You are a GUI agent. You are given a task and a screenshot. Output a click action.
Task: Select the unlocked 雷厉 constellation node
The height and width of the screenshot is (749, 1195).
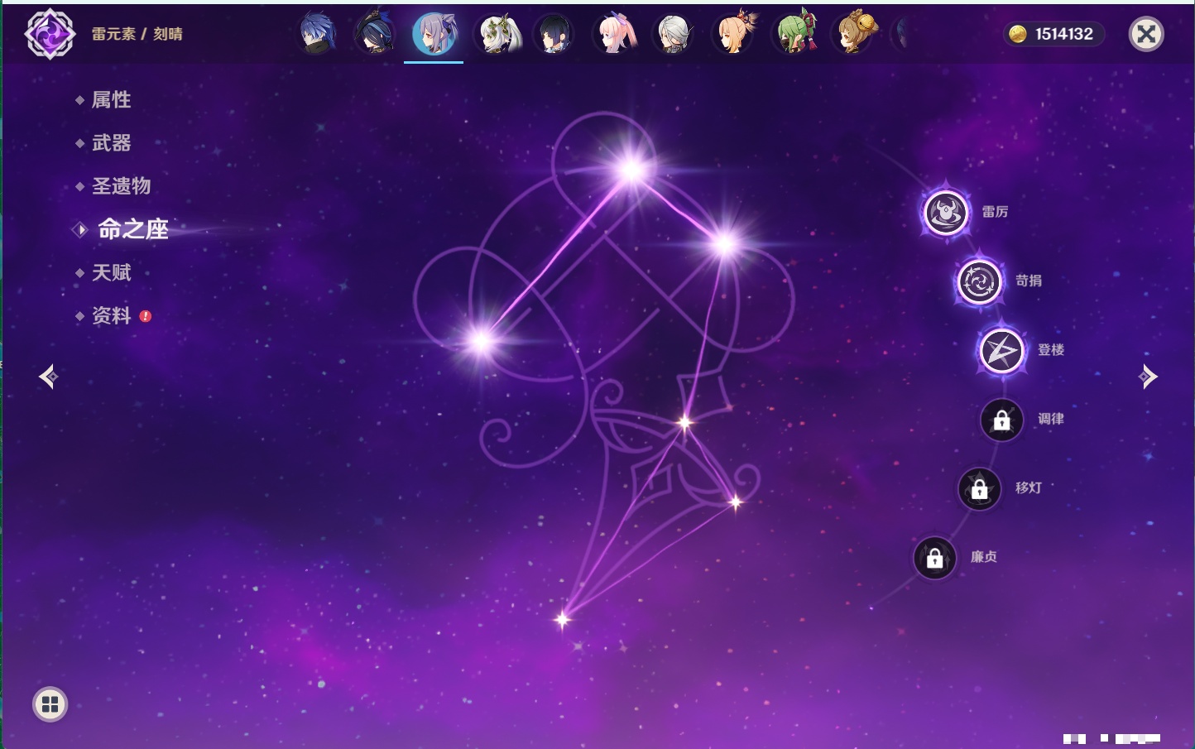pos(946,213)
